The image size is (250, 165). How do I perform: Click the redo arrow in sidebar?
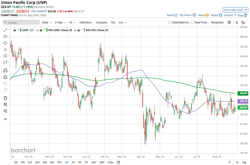click(x=5, y=90)
